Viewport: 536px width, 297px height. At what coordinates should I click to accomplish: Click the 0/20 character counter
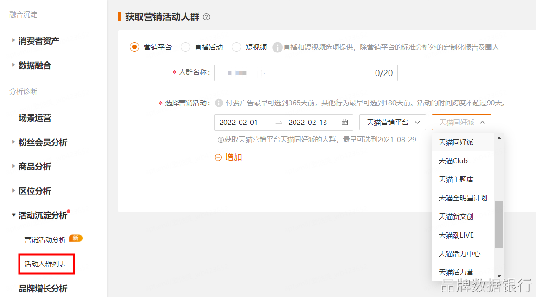pos(384,73)
